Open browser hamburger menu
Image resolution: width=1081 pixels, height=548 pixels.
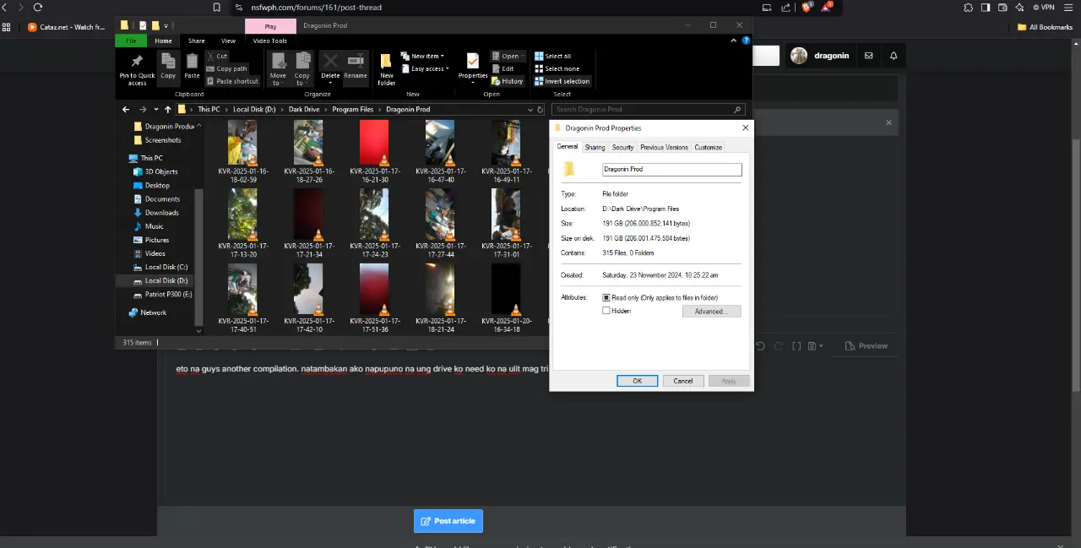pos(1069,7)
